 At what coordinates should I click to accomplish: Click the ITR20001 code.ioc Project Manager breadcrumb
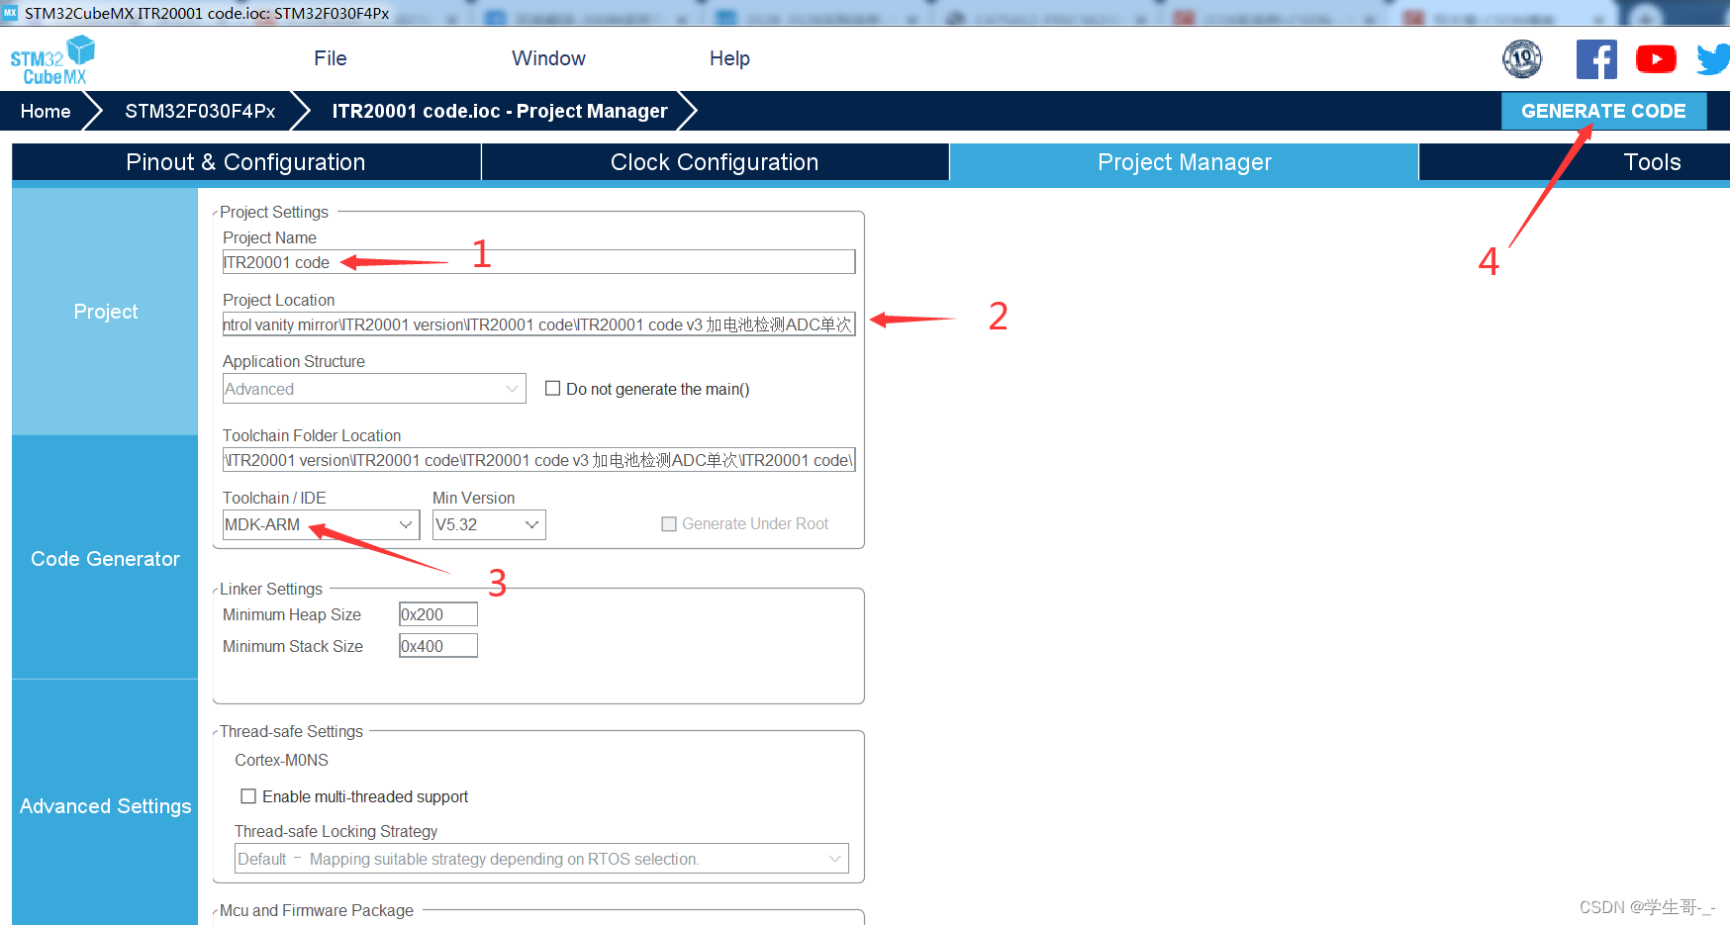point(500,111)
